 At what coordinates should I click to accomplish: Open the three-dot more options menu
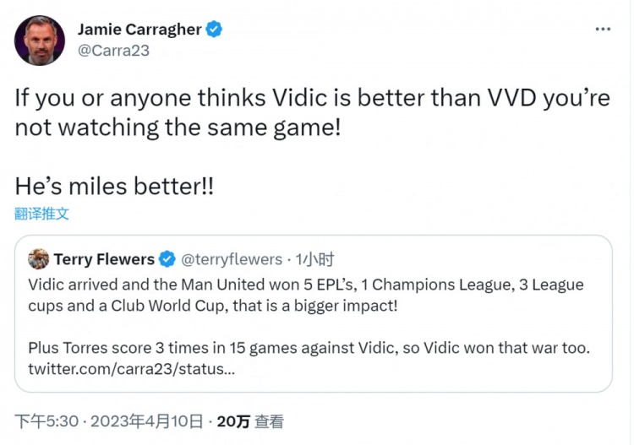[x=603, y=29]
